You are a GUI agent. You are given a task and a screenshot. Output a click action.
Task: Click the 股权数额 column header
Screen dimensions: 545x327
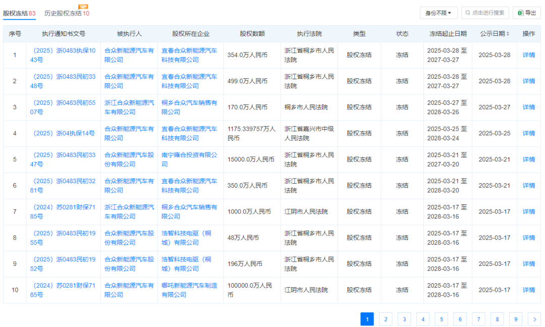[x=252, y=34]
